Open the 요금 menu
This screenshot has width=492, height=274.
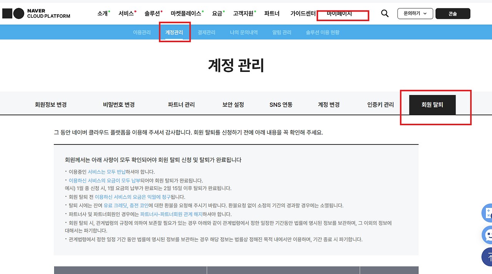(x=218, y=13)
